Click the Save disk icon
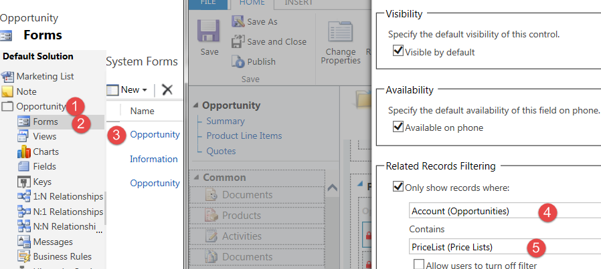 [209, 30]
